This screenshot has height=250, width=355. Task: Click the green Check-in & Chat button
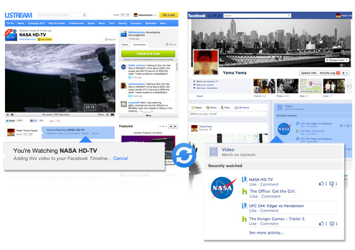148,54
